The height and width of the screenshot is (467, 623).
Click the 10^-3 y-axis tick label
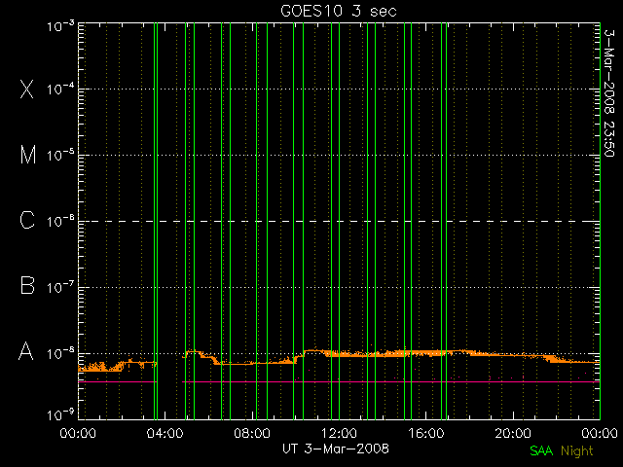(60, 26)
